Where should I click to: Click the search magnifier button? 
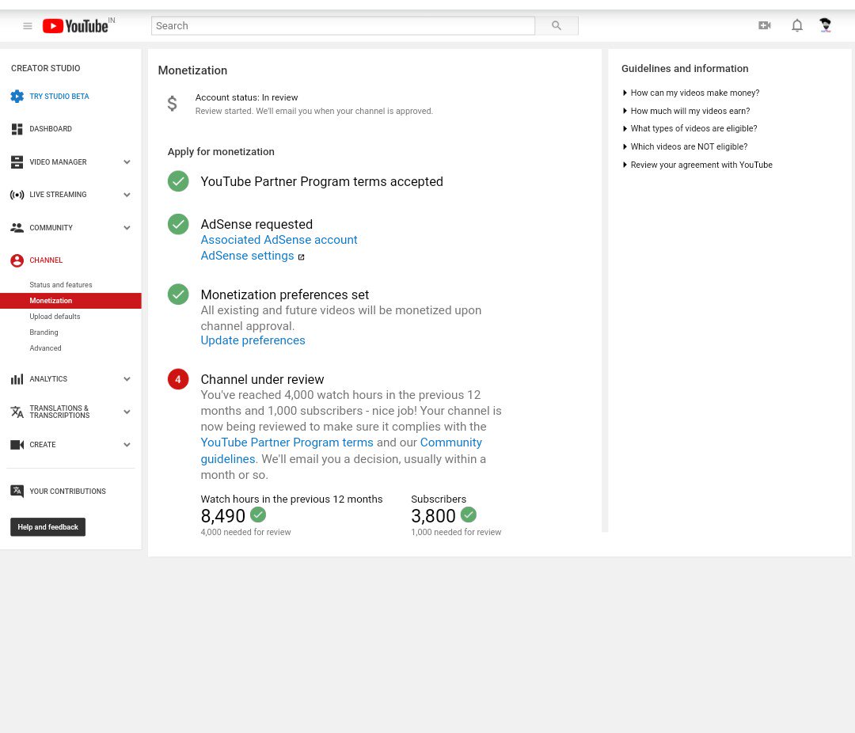tap(557, 25)
